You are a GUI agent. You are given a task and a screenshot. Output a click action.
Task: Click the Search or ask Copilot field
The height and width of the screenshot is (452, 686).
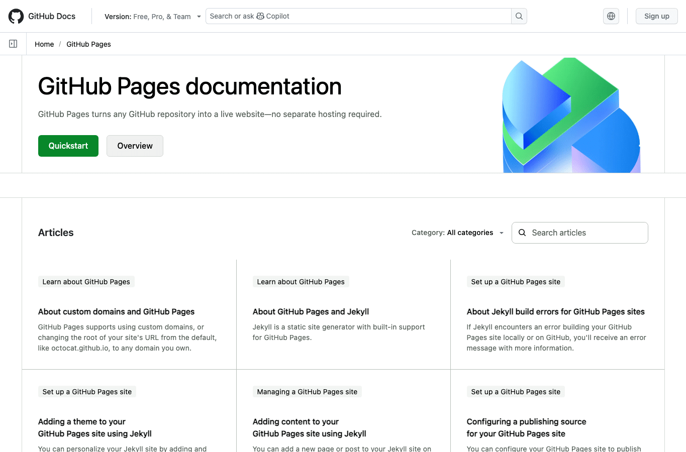tap(358, 16)
